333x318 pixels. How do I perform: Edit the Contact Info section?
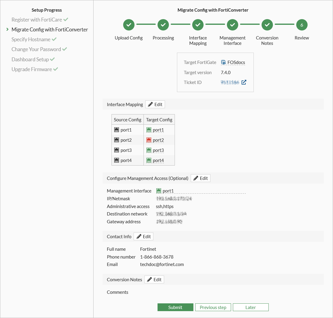tap(143, 236)
